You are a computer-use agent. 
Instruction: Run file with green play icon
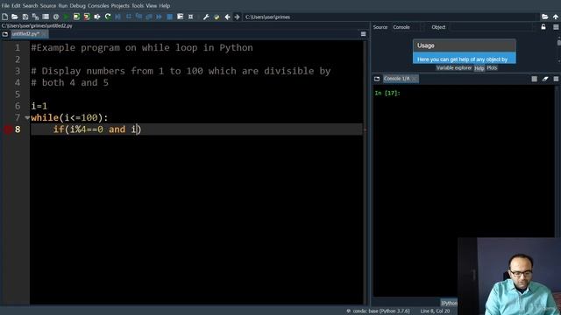[67, 17]
